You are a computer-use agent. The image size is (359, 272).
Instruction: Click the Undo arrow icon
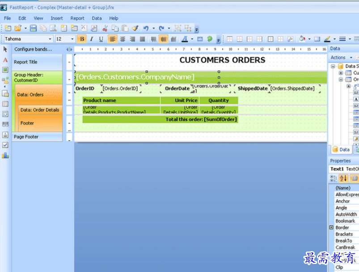pos(146,29)
